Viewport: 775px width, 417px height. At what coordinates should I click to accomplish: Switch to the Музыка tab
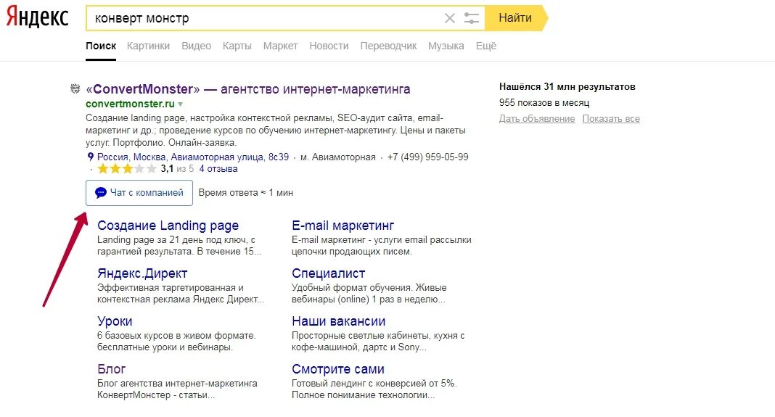pyautogui.click(x=446, y=46)
